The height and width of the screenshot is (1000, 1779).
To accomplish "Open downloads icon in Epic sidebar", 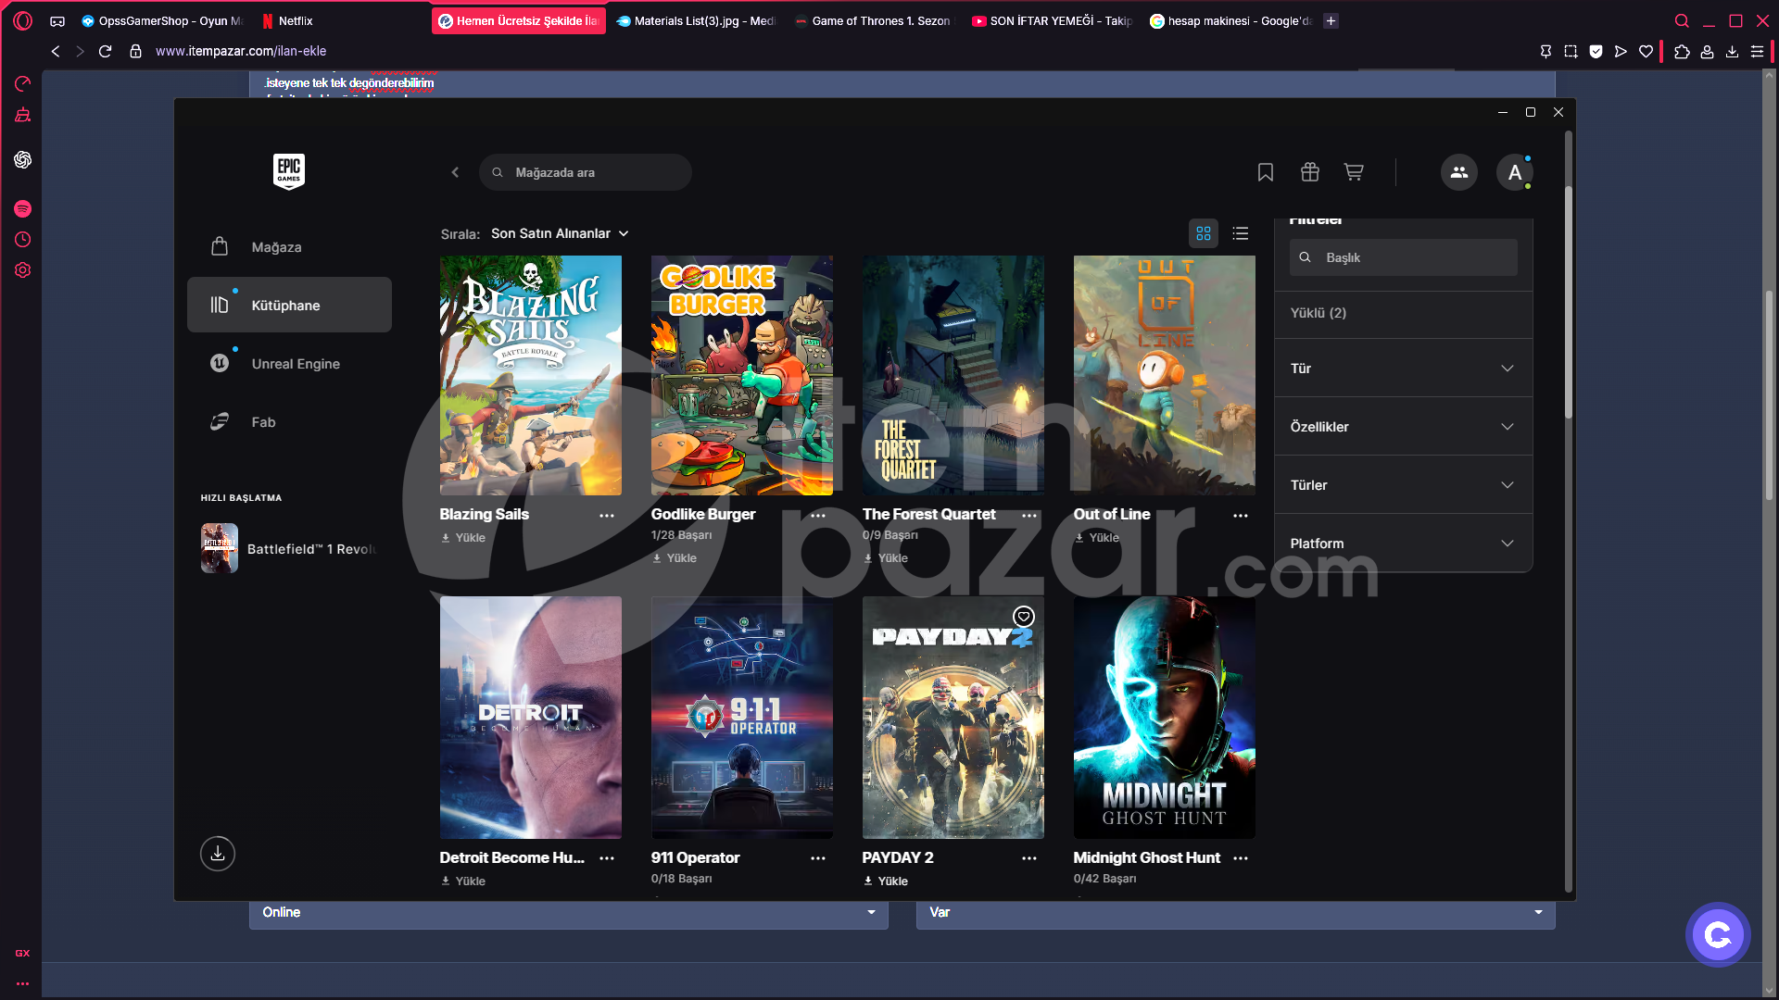I will point(218,853).
